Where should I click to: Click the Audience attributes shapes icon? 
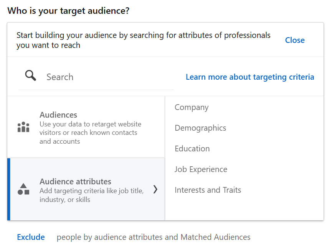[23, 189]
